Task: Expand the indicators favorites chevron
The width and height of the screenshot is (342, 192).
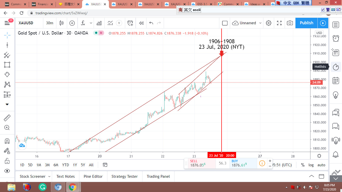Action: [x=91, y=23]
